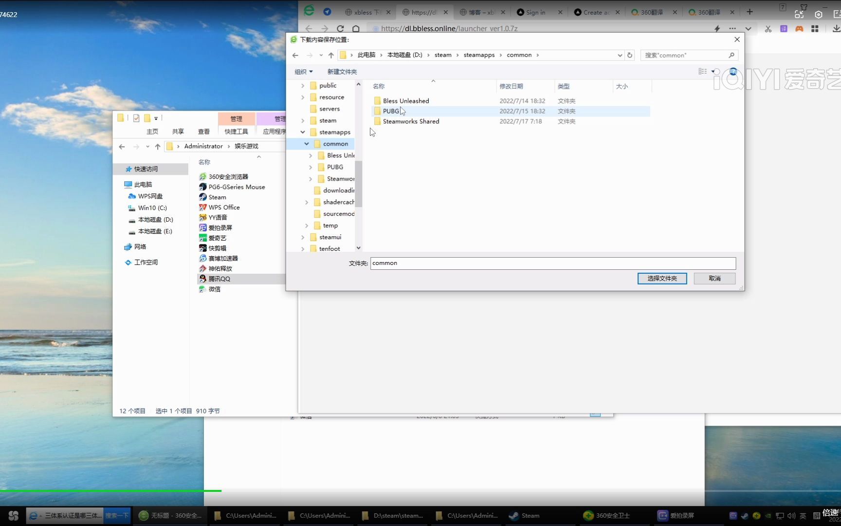The image size is (841, 526).
Task: Click the volume icon in system tray
Action: pos(791,516)
